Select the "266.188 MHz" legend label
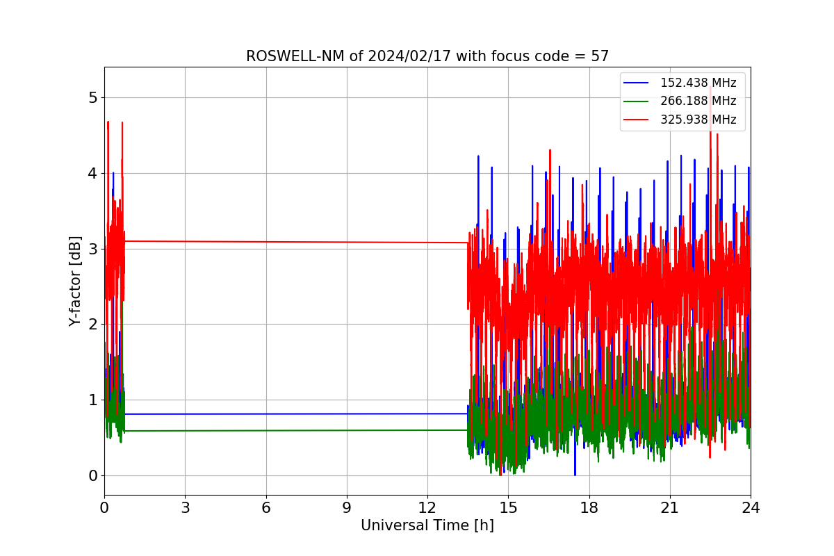The height and width of the screenshot is (556, 834). 698,101
